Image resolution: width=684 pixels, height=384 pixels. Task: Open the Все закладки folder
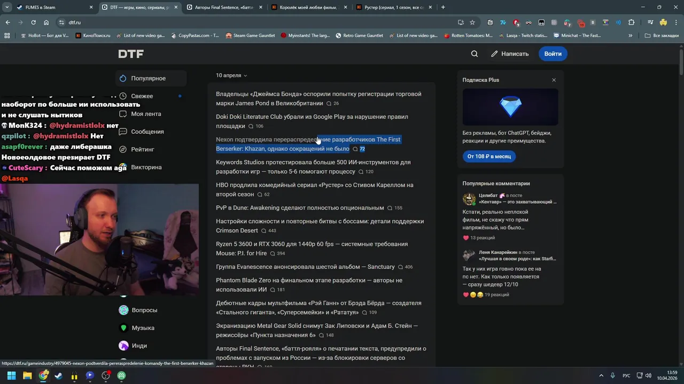tap(662, 36)
